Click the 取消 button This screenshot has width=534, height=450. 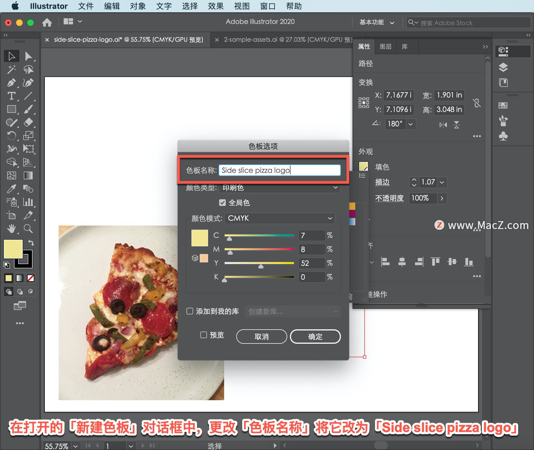261,337
